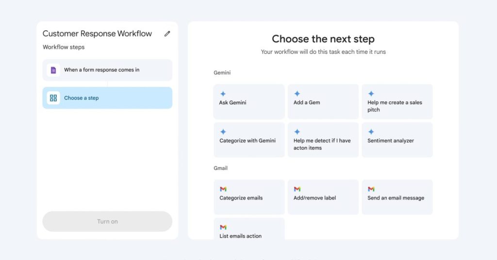The height and width of the screenshot is (260, 497).
Task: Choose Help me detect action items step
Action: click(323, 140)
